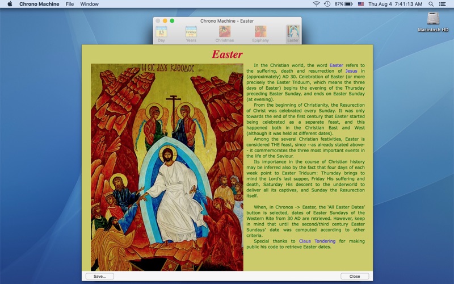Viewport: 454px width, 284px height.
Task: Open the Chrono Machine application menu
Action: tap(39, 4)
